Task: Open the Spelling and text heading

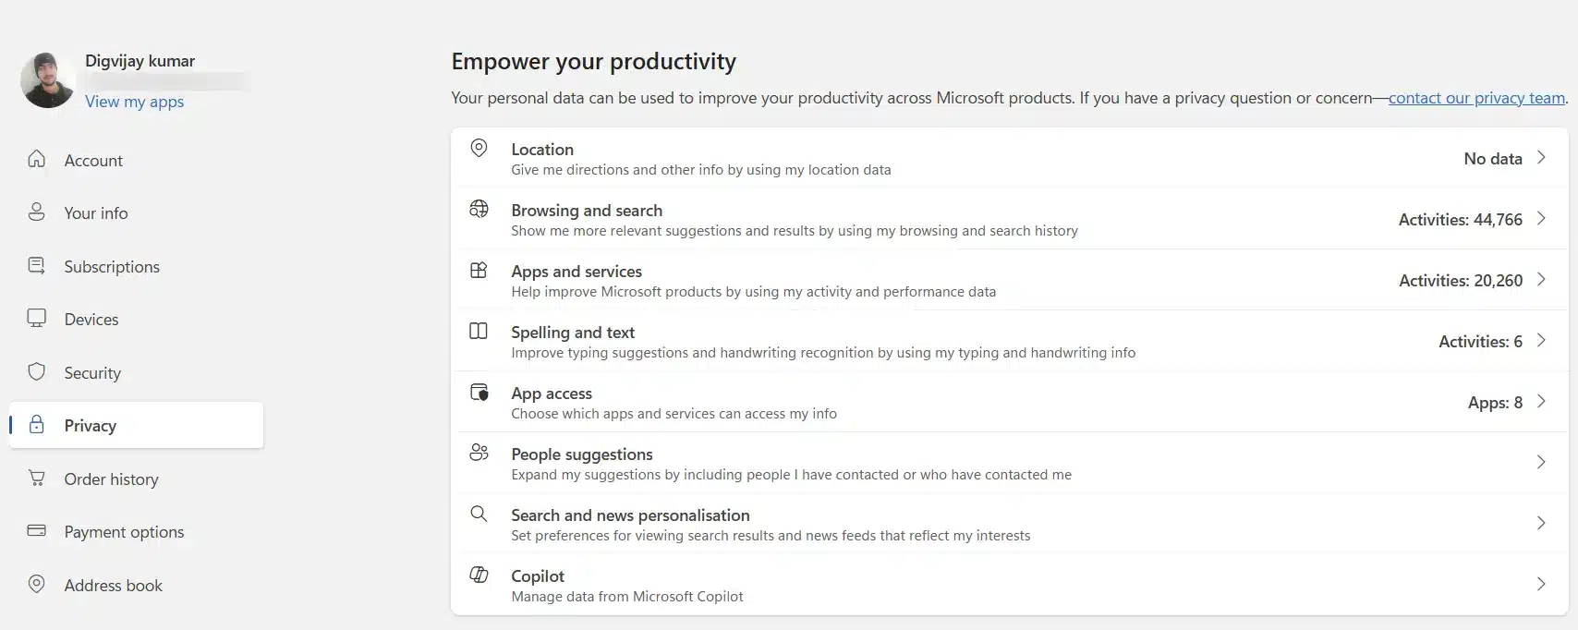Action: pos(573,332)
